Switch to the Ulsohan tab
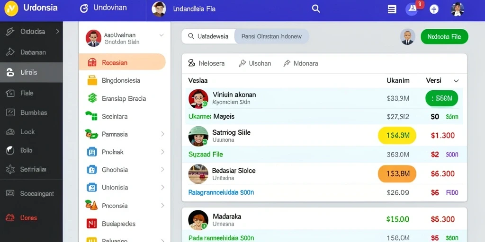The image size is (485, 242). coord(254,63)
